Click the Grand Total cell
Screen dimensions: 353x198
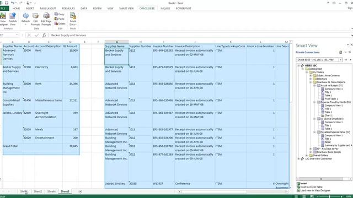pyautogui.click(x=12, y=148)
